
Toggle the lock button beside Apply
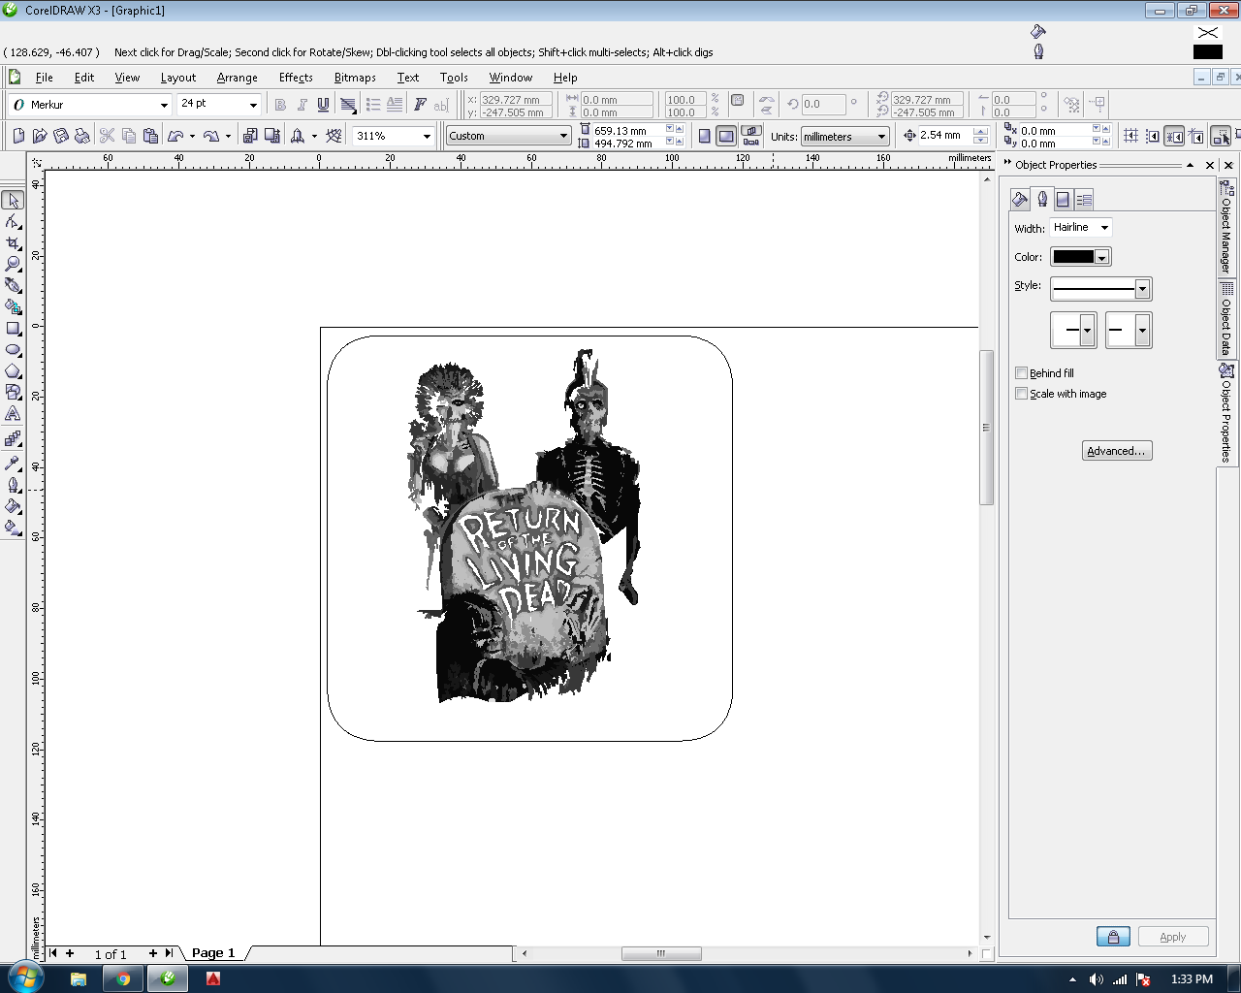[1113, 937]
